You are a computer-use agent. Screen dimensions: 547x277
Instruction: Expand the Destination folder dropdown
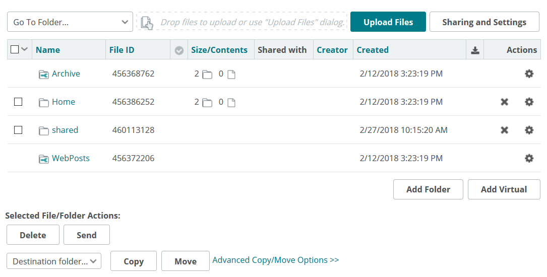pos(54,261)
